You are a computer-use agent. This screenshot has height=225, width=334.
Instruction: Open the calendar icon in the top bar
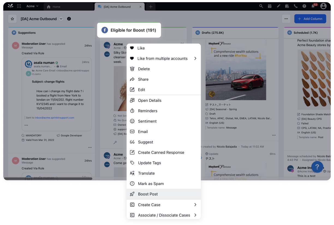[x=270, y=6]
